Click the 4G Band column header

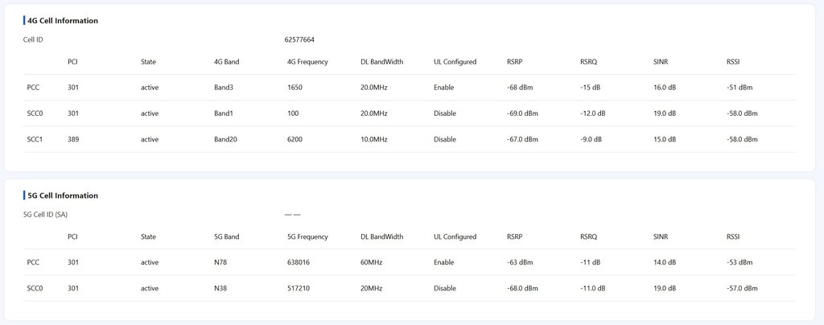click(x=226, y=62)
